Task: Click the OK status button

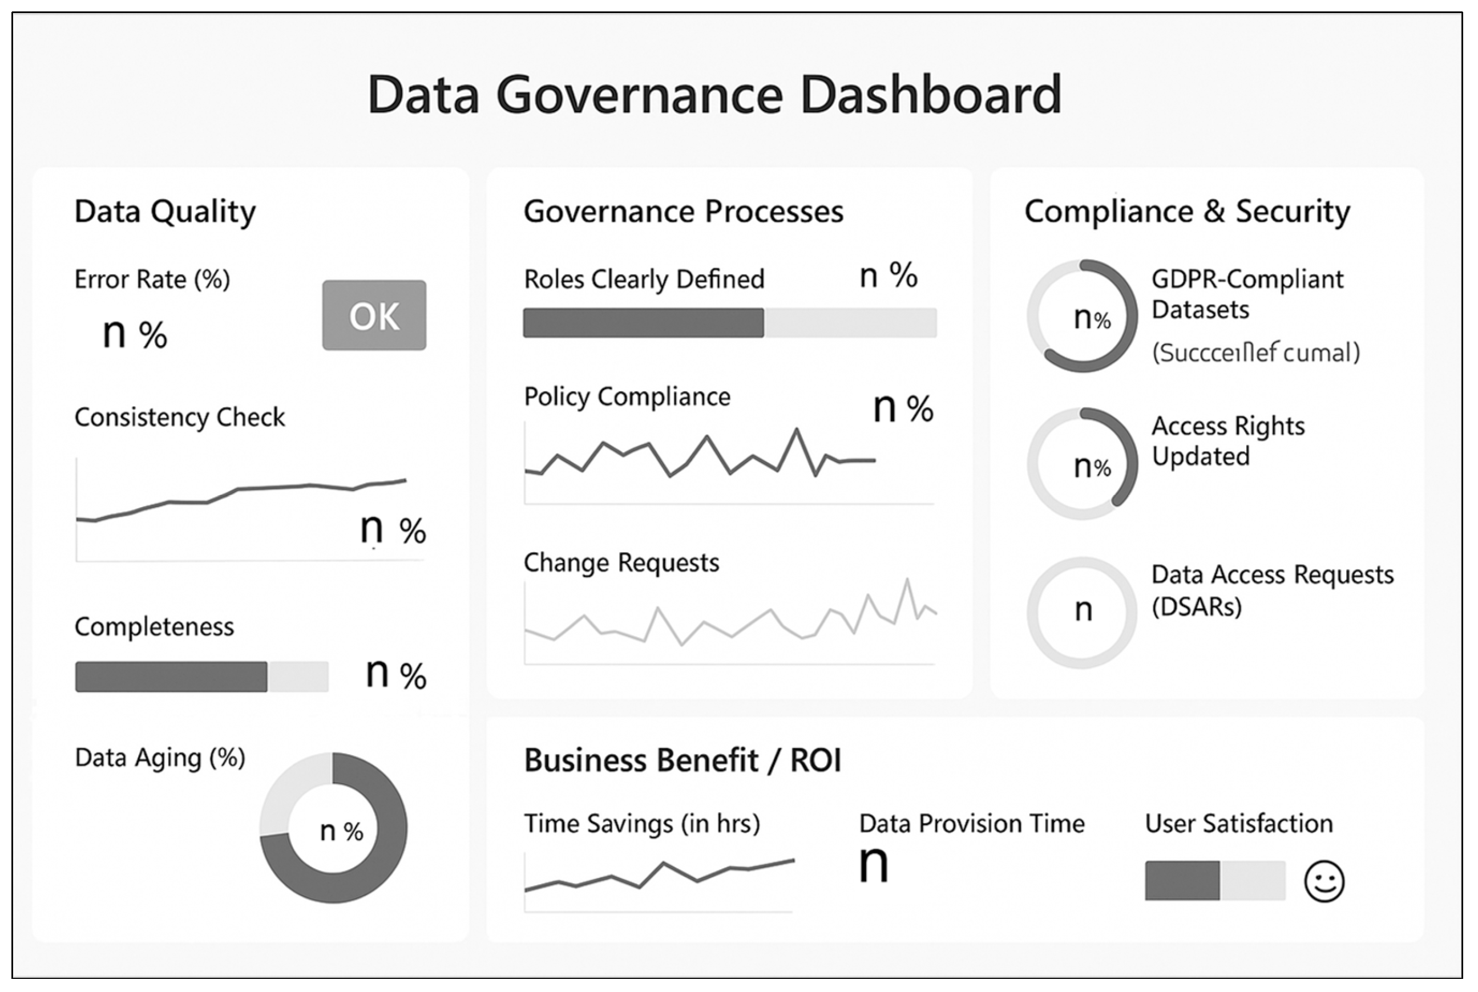Action: pos(374,315)
